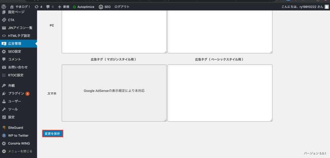Open the comments bubble icon in admin bar
This screenshot has height=158, width=330.
tap(48, 7)
